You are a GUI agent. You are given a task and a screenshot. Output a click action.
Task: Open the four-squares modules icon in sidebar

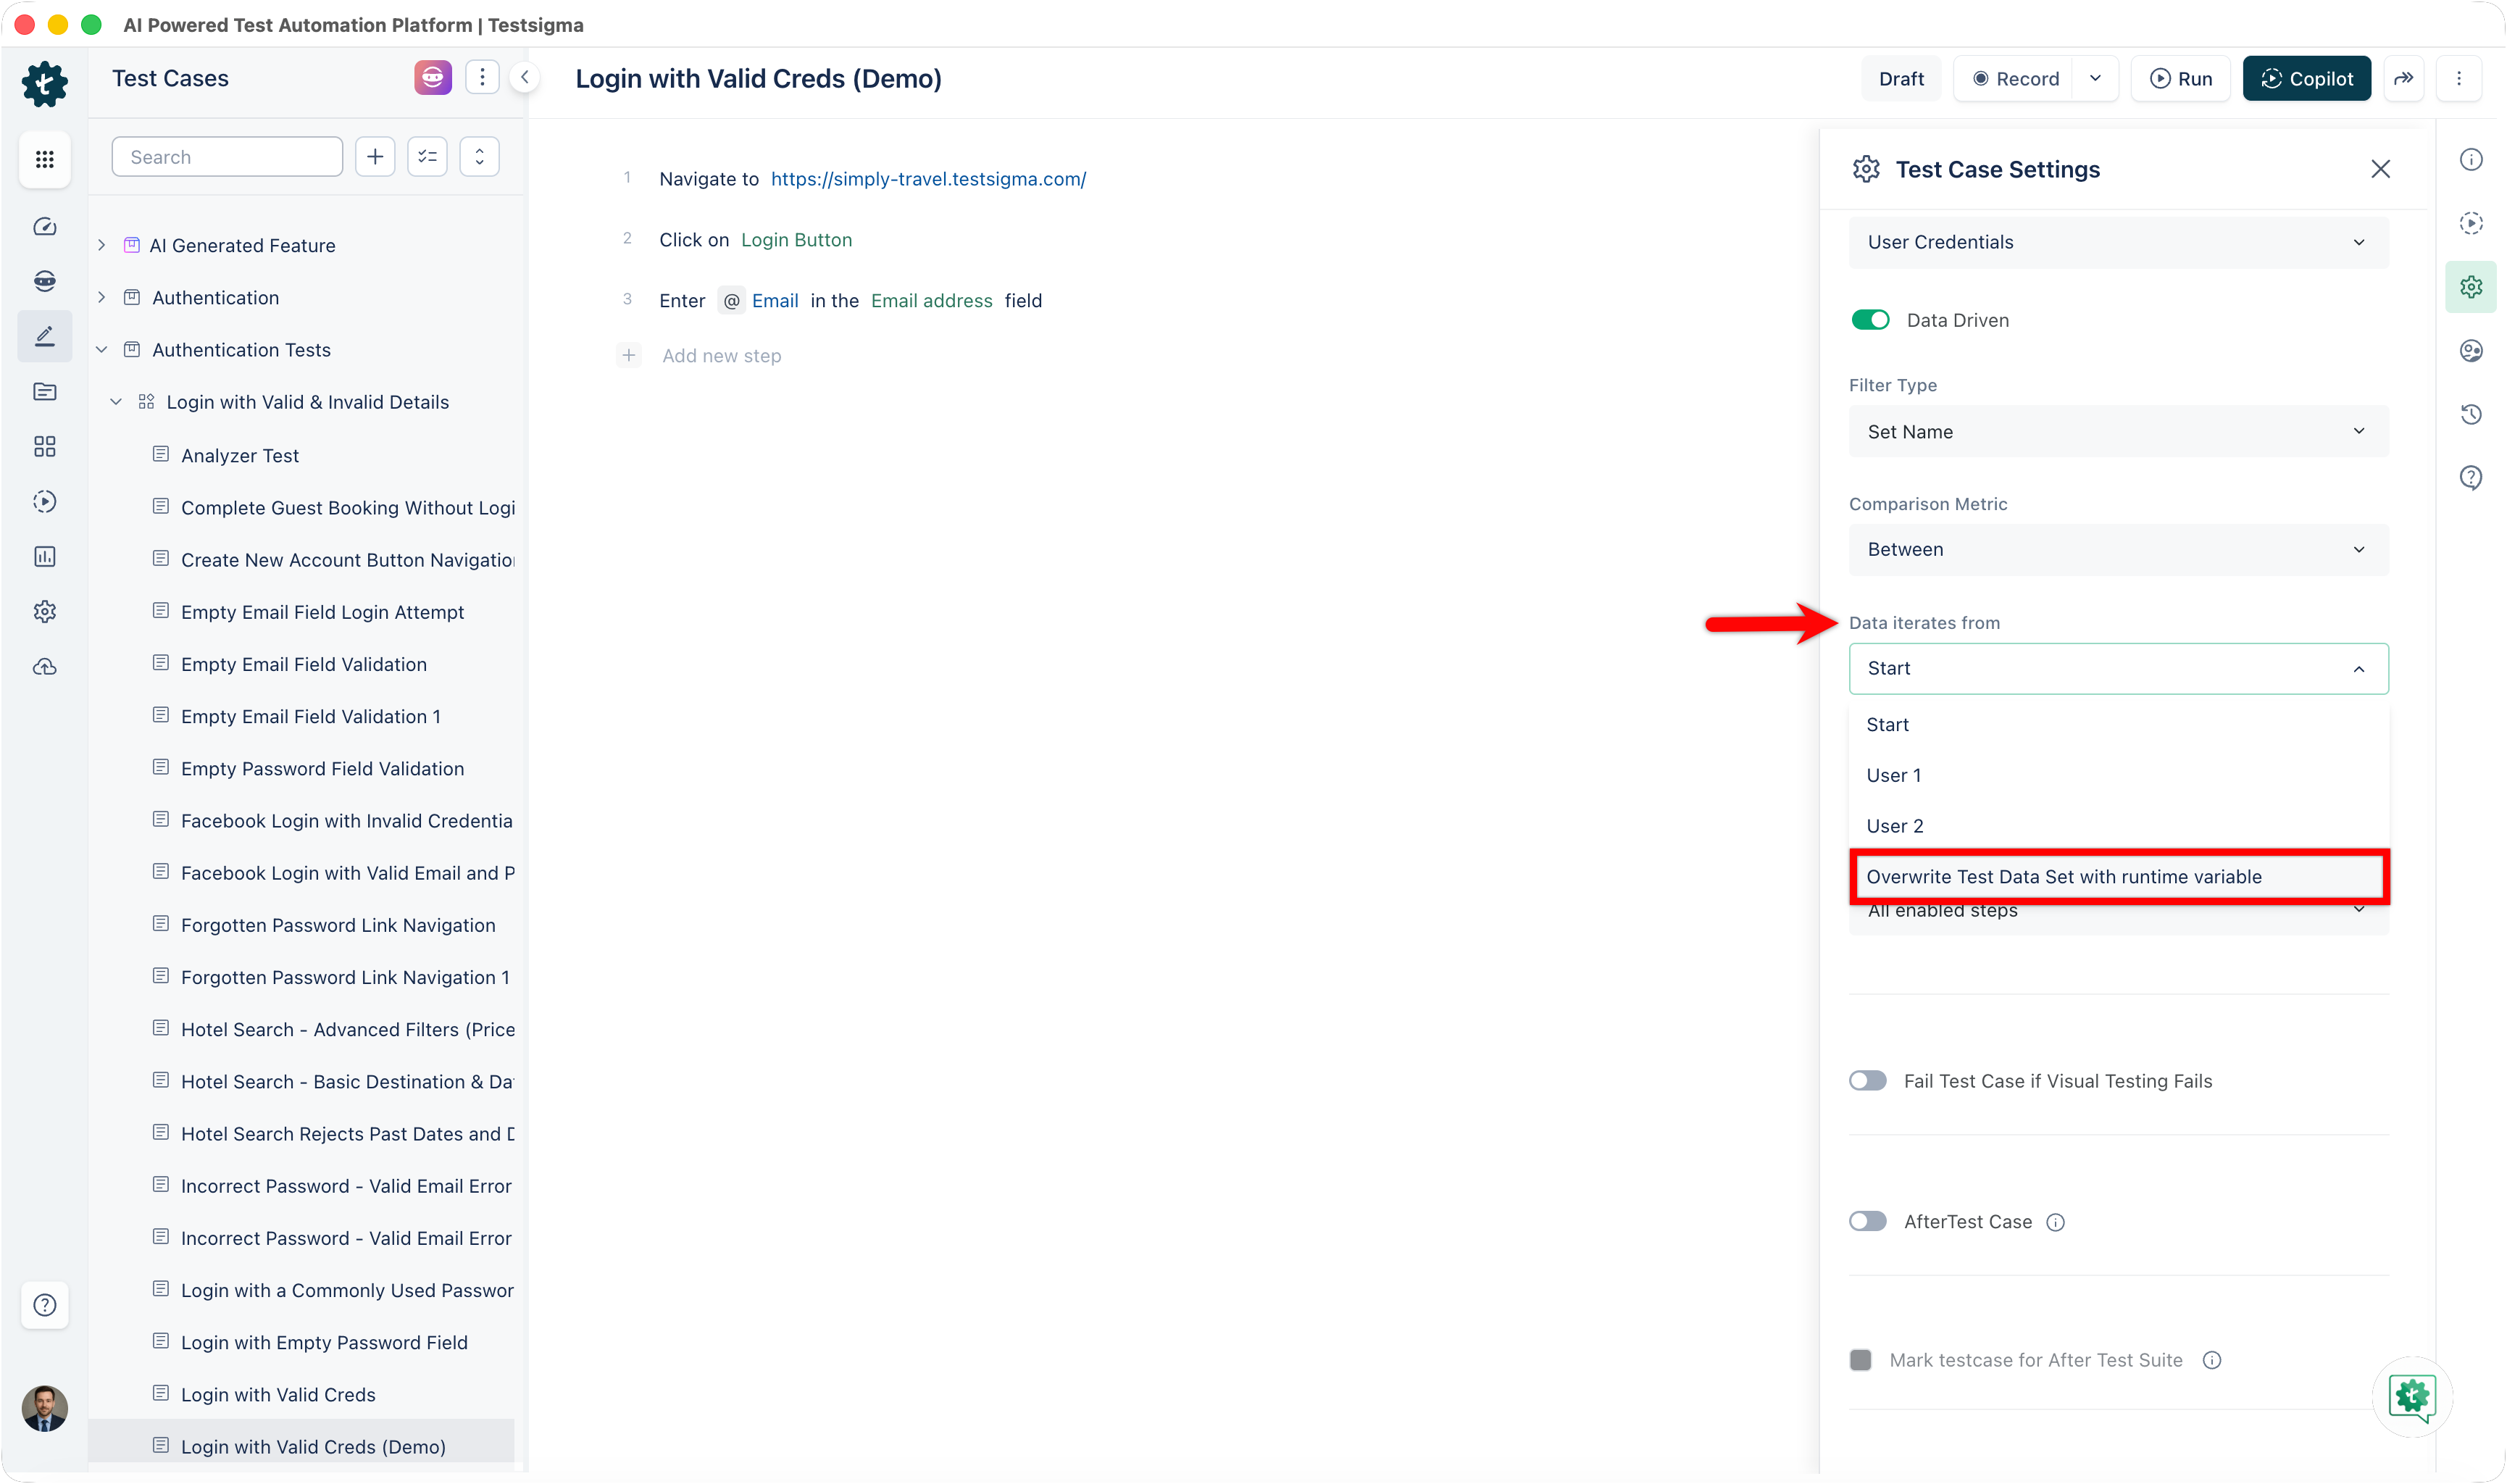click(44, 446)
